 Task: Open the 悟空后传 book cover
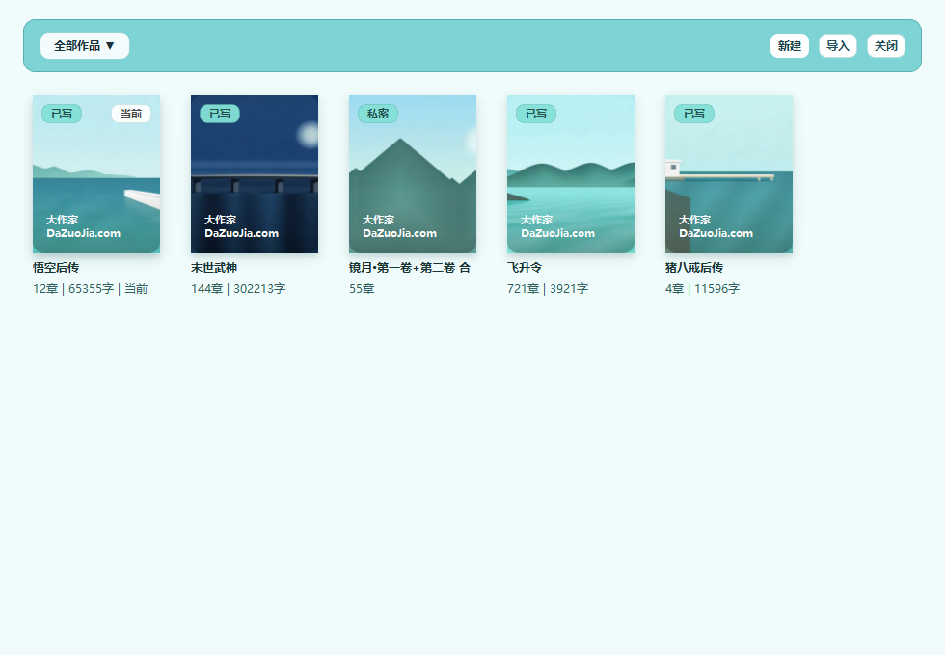(x=96, y=174)
